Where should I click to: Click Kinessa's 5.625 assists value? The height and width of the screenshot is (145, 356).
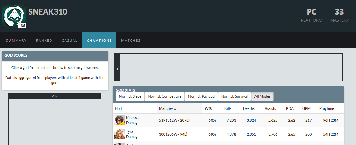pos(273,120)
